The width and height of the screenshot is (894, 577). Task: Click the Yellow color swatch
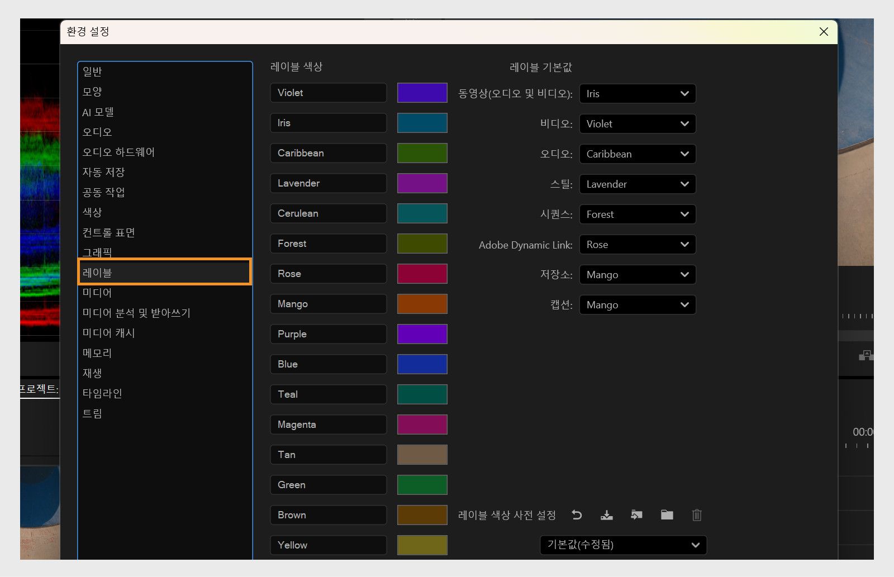(422, 545)
